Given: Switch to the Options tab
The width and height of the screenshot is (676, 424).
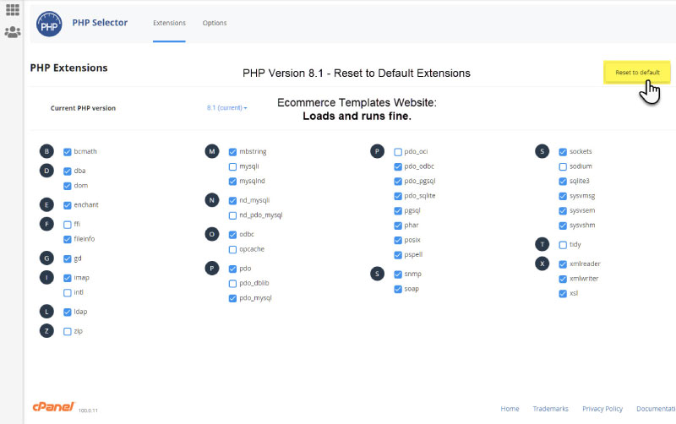Looking at the screenshot, I should (215, 23).
